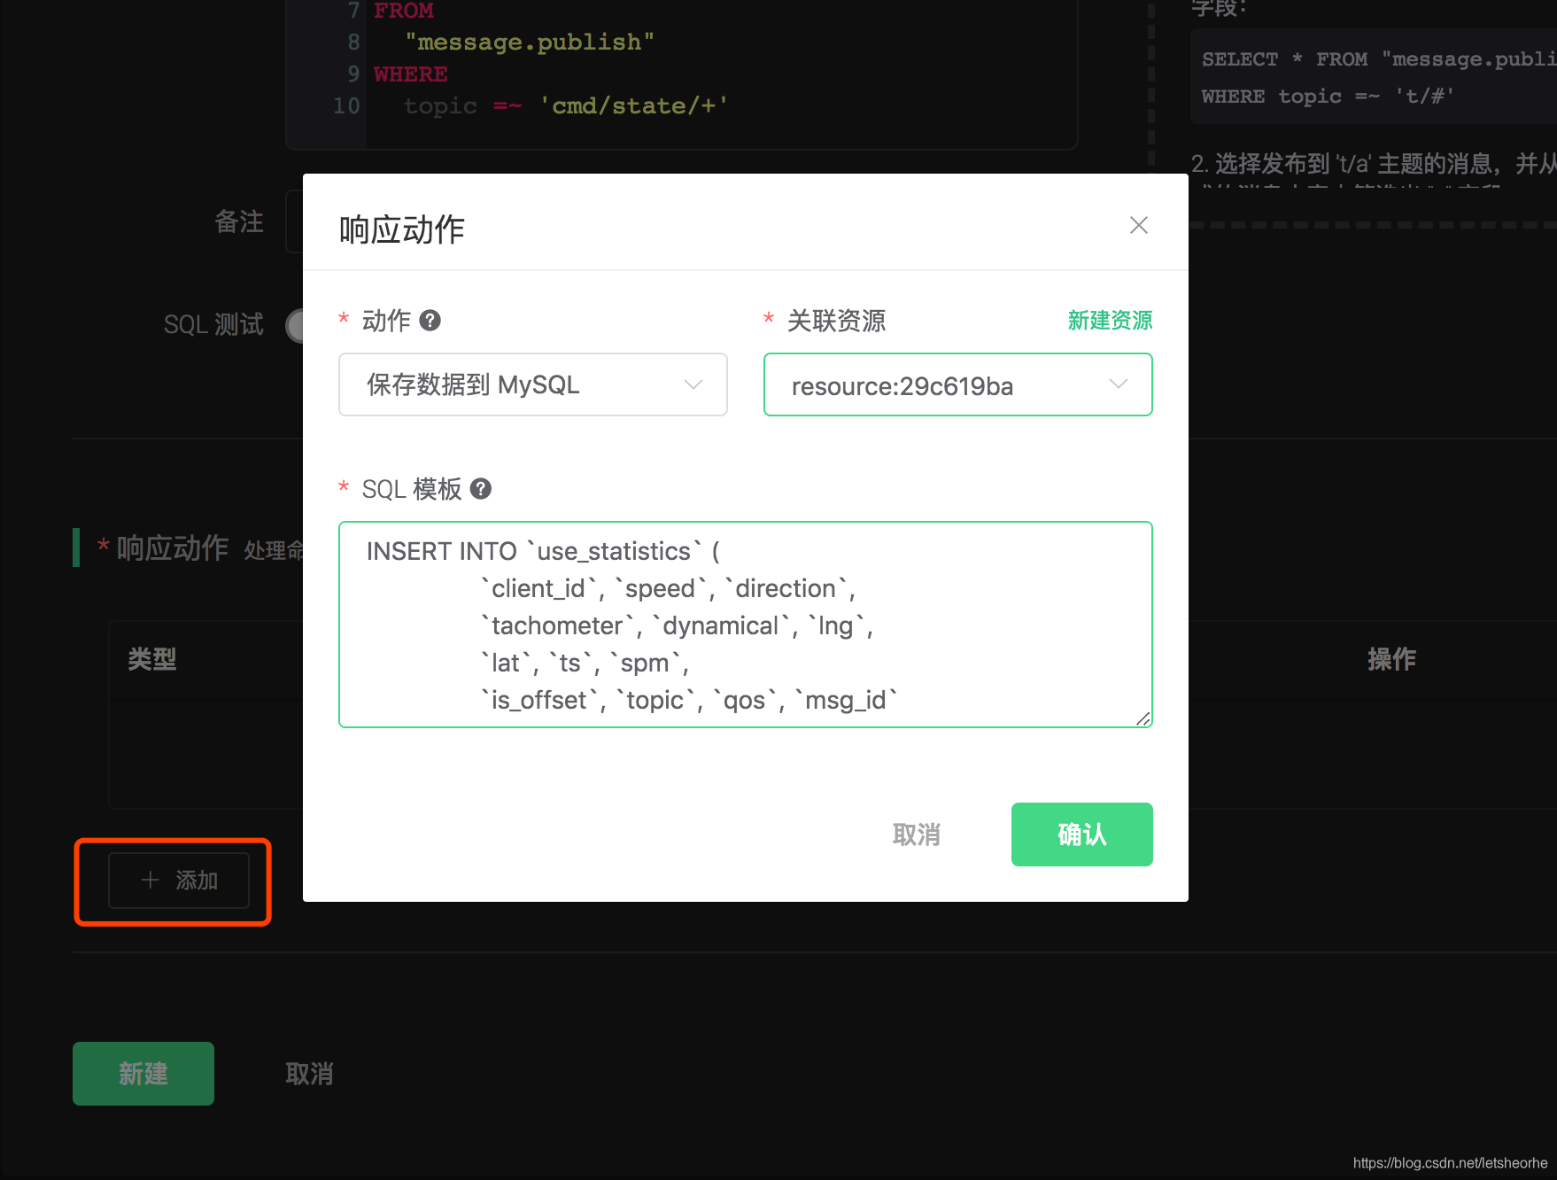Toggle the SQL 测试 switch

pos(295,325)
